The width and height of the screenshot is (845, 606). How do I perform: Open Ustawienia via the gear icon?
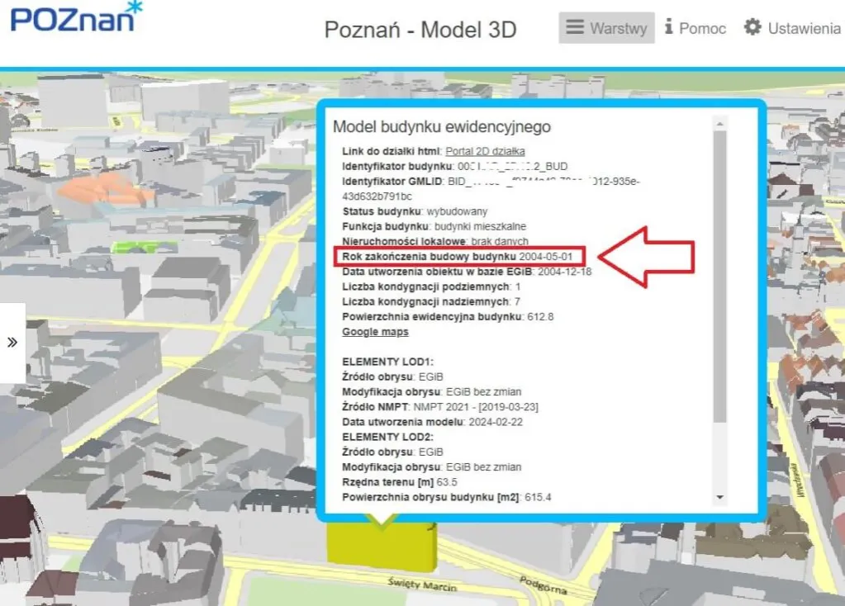pyautogui.click(x=752, y=28)
